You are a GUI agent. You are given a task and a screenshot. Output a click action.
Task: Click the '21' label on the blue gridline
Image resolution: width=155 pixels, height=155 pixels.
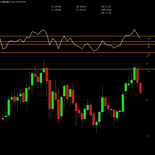click(x=147, y=100)
